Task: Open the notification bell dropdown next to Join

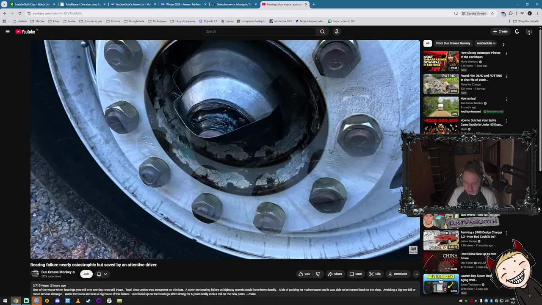Action: 102,274
